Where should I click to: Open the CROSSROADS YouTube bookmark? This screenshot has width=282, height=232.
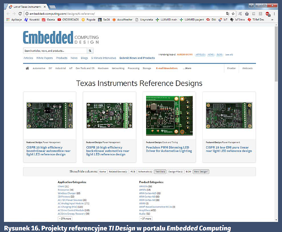[x=59, y=19]
